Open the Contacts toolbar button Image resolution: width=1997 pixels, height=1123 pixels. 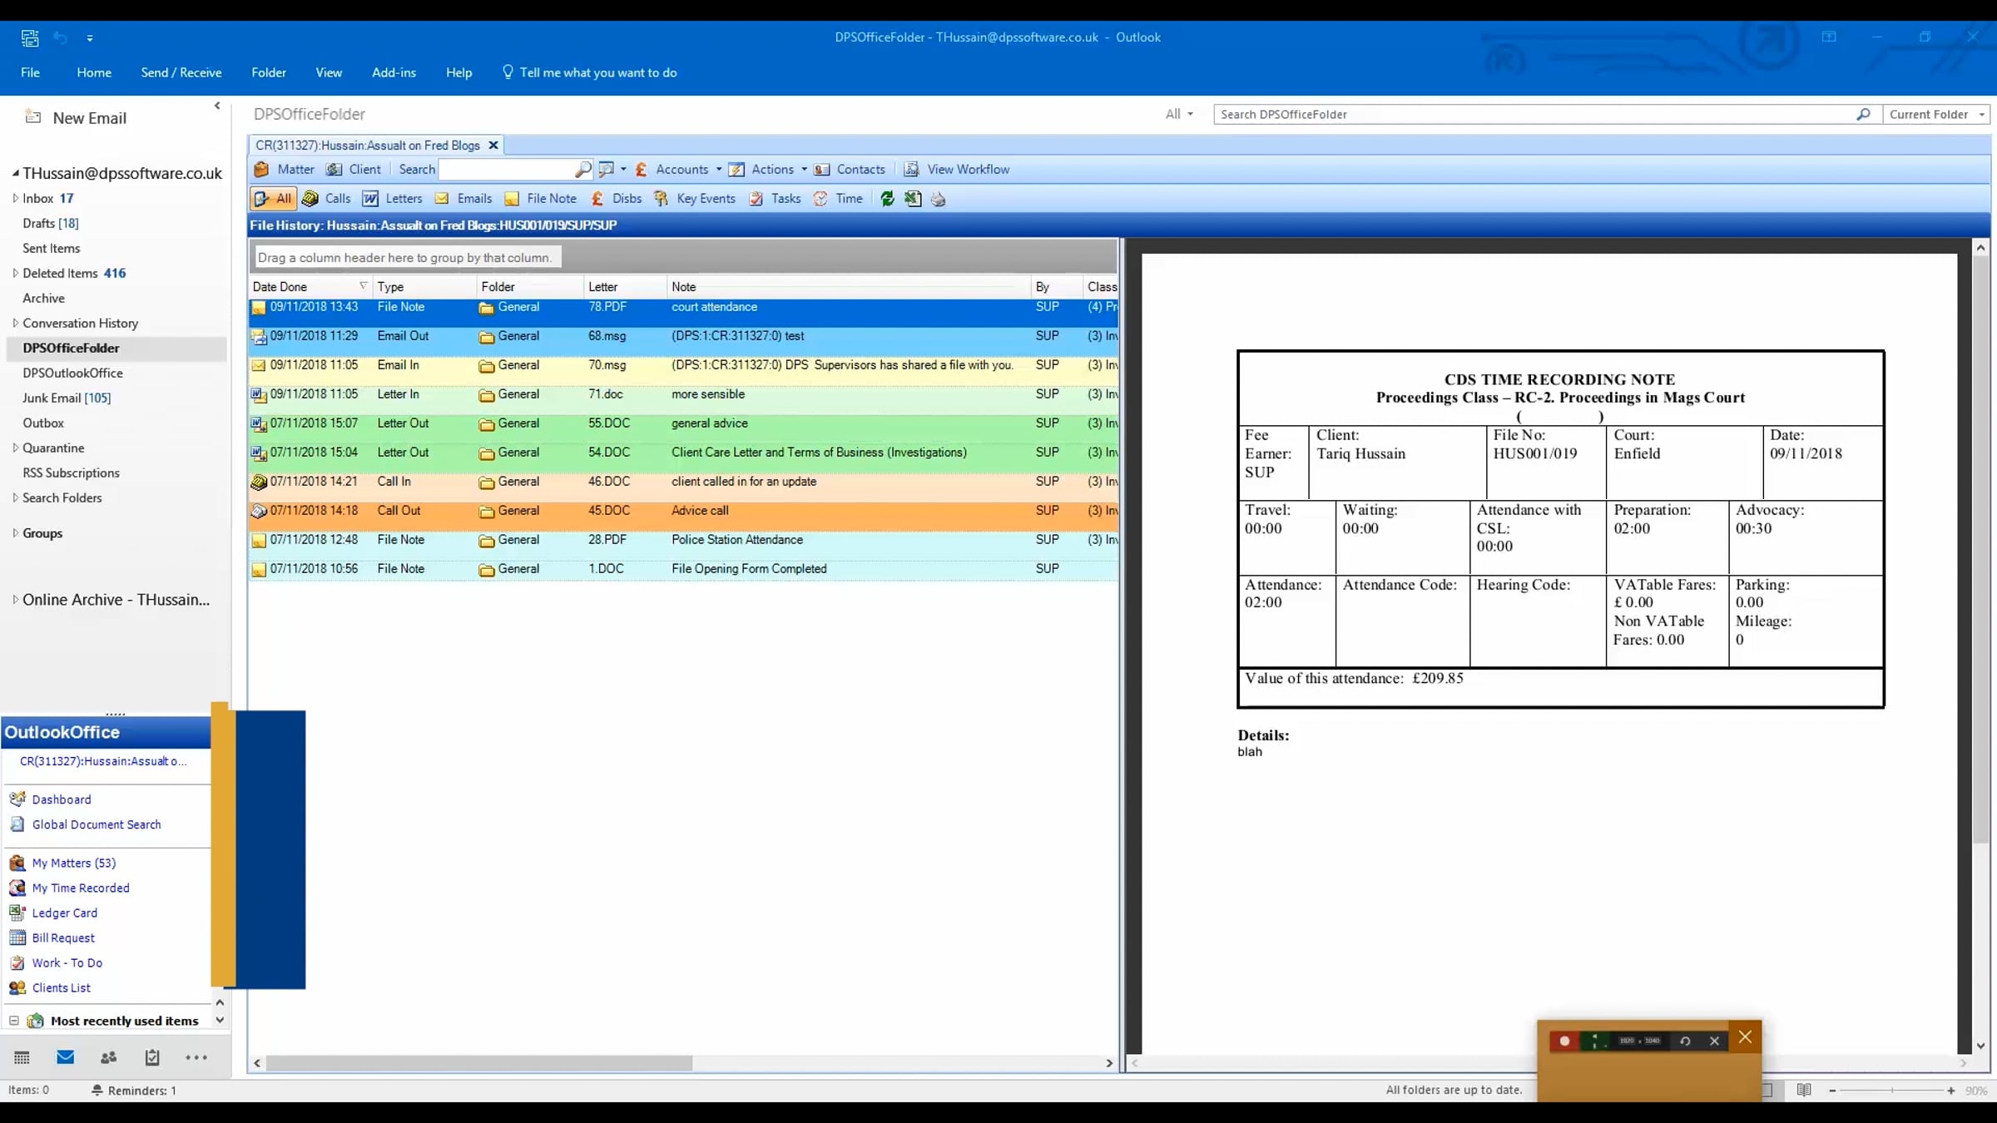tap(850, 170)
